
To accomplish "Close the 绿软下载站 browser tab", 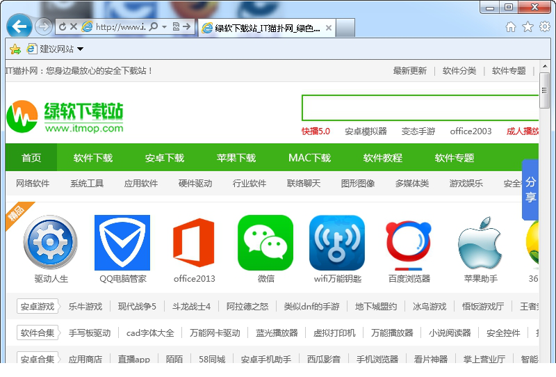I will point(329,28).
